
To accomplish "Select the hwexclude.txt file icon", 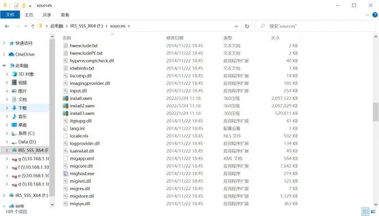I will click(65, 46).
